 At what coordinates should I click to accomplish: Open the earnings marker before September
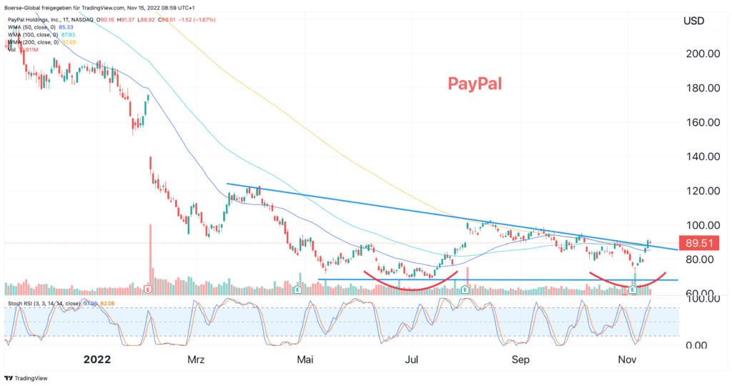pos(465,289)
